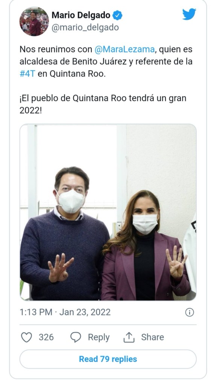
Task: Click the 326 likes count
Action: [x=46, y=337]
